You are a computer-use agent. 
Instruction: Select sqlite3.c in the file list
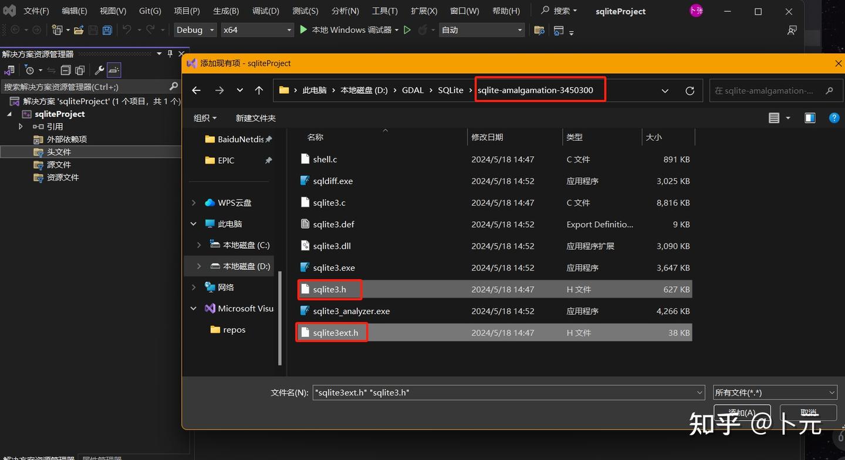coord(329,203)
